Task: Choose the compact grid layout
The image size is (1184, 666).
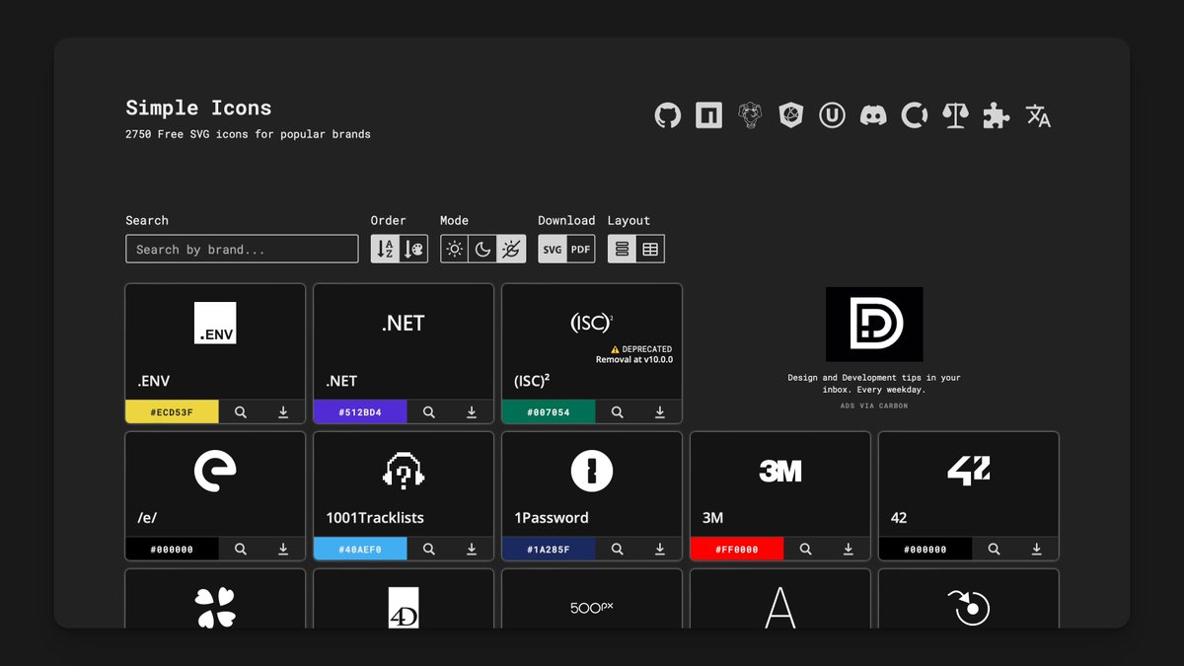Action: click(x=650, y=250)
